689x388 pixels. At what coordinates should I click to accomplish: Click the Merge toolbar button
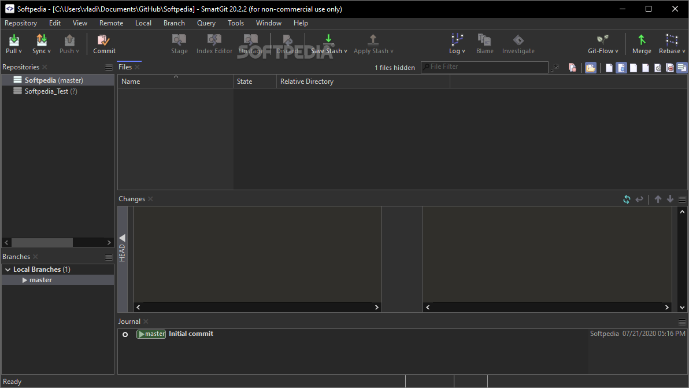point(642,44)
